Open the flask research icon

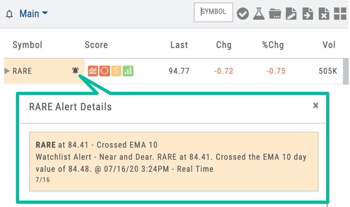click(x=259, y=14)
